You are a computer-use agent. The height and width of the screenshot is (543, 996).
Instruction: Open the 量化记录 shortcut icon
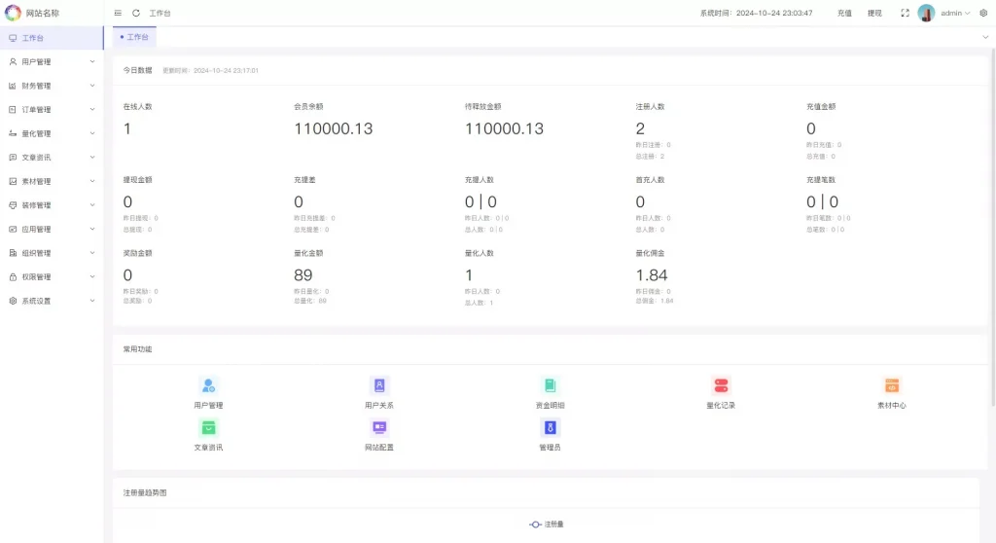pos(721,385)
